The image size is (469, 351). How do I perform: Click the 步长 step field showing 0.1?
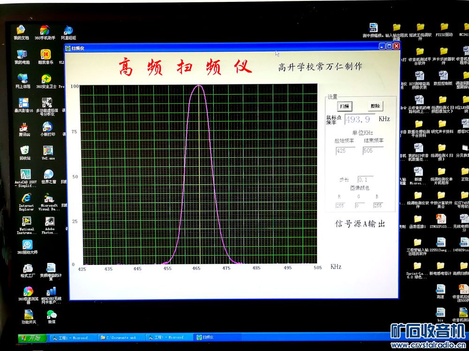point(365,180)
